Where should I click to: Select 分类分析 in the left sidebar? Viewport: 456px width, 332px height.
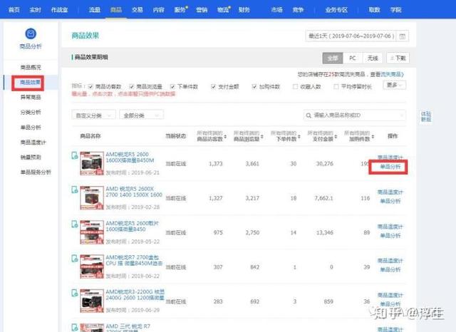tap(31, 113)
